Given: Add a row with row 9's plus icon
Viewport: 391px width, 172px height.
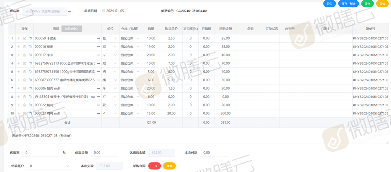Looking at the screenshot, I should click(x=18, y=105).
